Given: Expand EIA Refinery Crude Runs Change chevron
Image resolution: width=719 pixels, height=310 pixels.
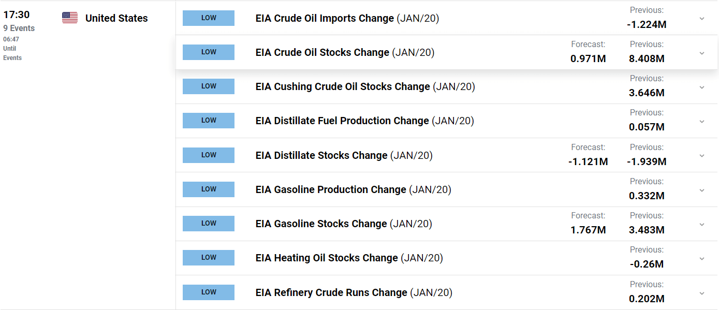Looking at the screenshot, I should 702,292.
